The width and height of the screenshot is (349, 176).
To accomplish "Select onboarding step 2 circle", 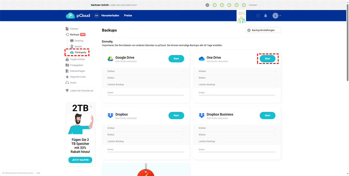I will 215,5.
